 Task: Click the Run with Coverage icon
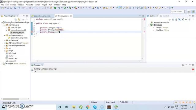coord(70,8)
